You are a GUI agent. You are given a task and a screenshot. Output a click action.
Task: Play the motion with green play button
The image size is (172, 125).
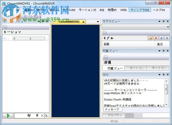tap(8, 115)
